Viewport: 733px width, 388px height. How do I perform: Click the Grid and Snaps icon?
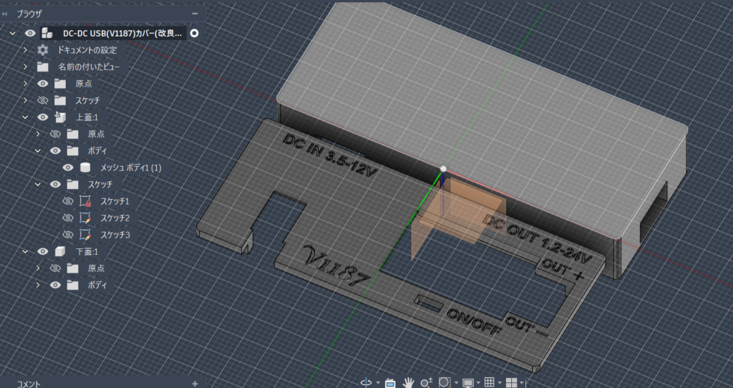(490, 382)
